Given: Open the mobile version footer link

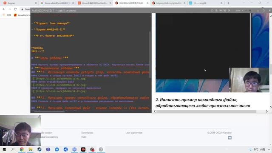Looking at the screenshot, I should click(x=46, y=133).
